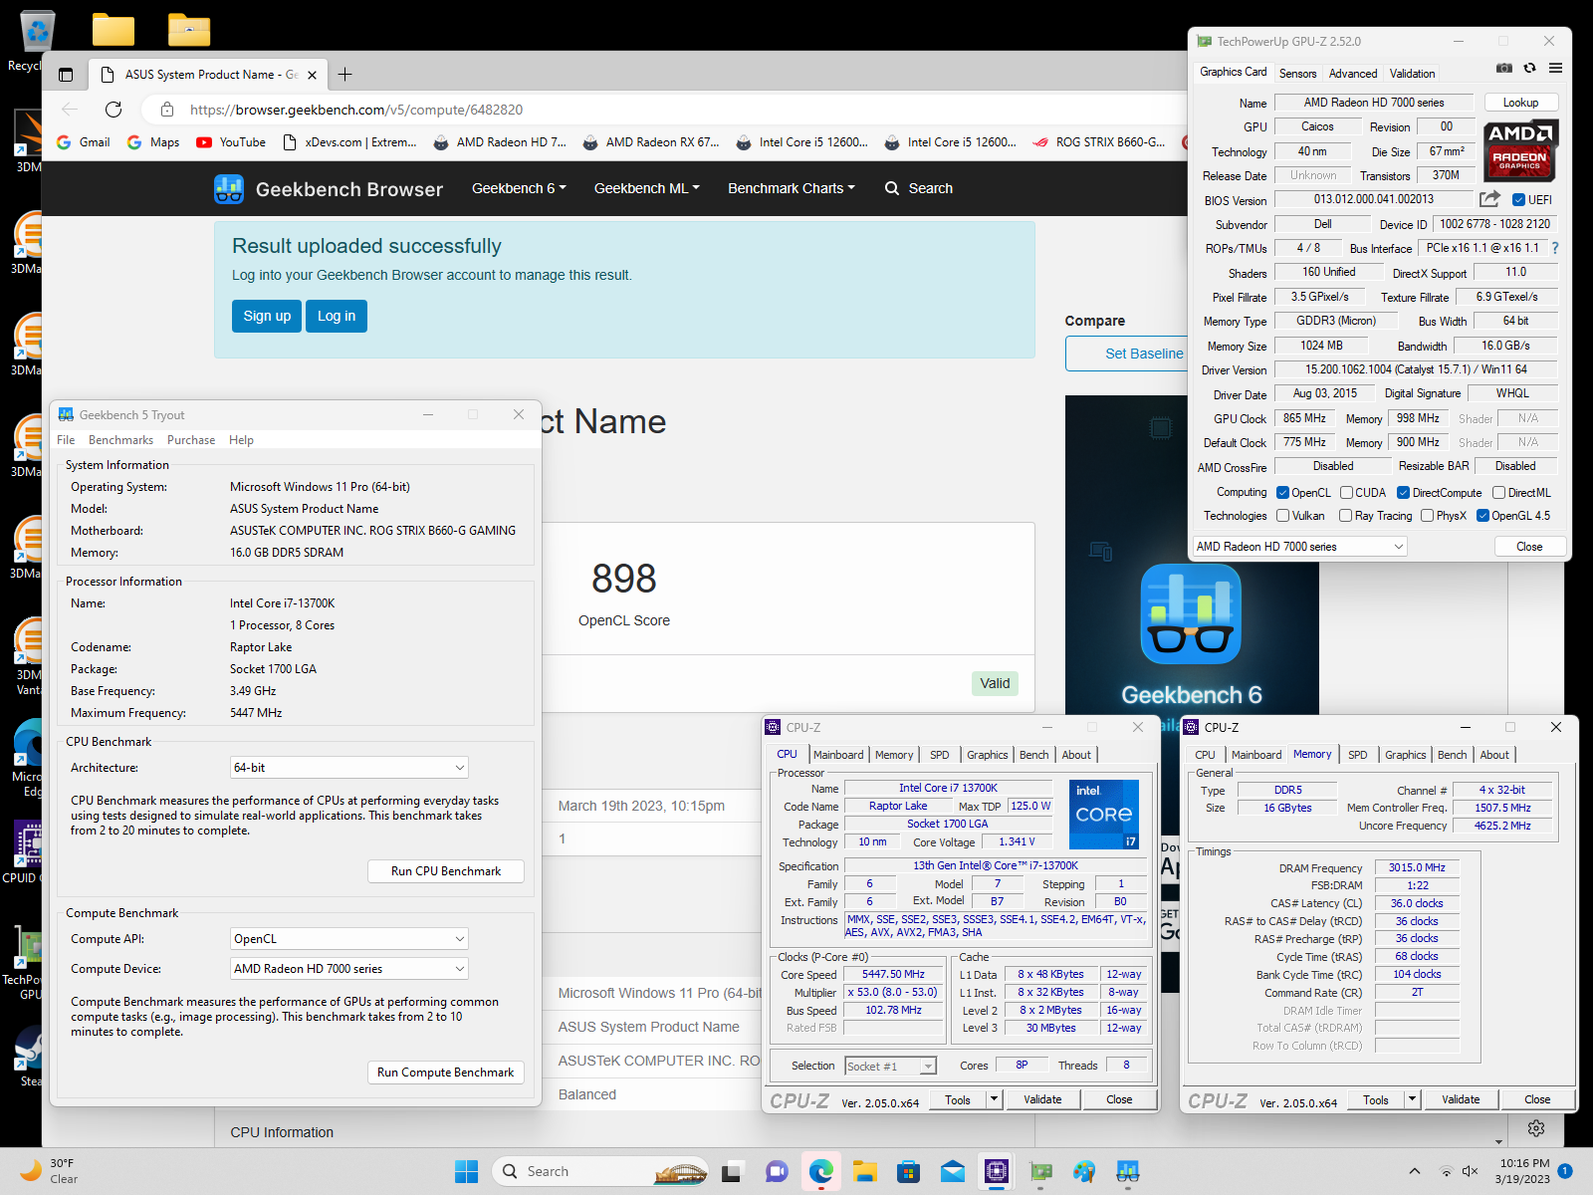
Task: Toggle the OpenGL 4.5 checkbox
Action: pos(1482,516)
